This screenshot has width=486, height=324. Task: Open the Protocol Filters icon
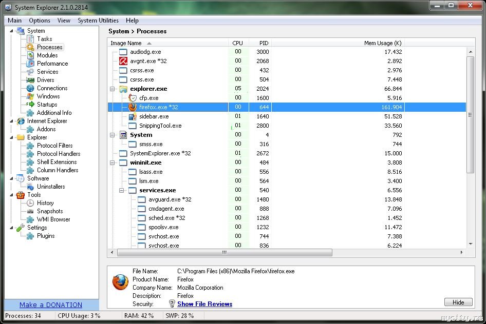(x=30, y=146)
